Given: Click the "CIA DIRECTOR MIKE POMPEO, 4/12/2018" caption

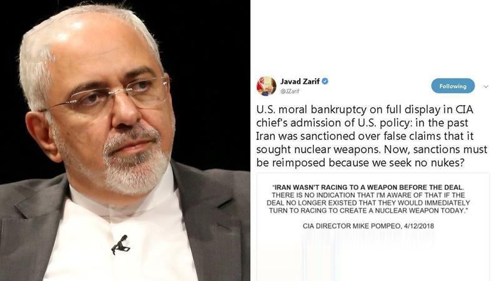Looking at the screenshot, I should 368,226.
